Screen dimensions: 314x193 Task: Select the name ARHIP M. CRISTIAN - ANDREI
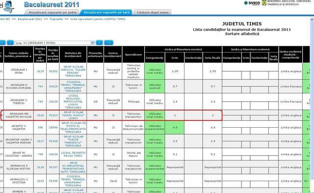pos(19,154)
